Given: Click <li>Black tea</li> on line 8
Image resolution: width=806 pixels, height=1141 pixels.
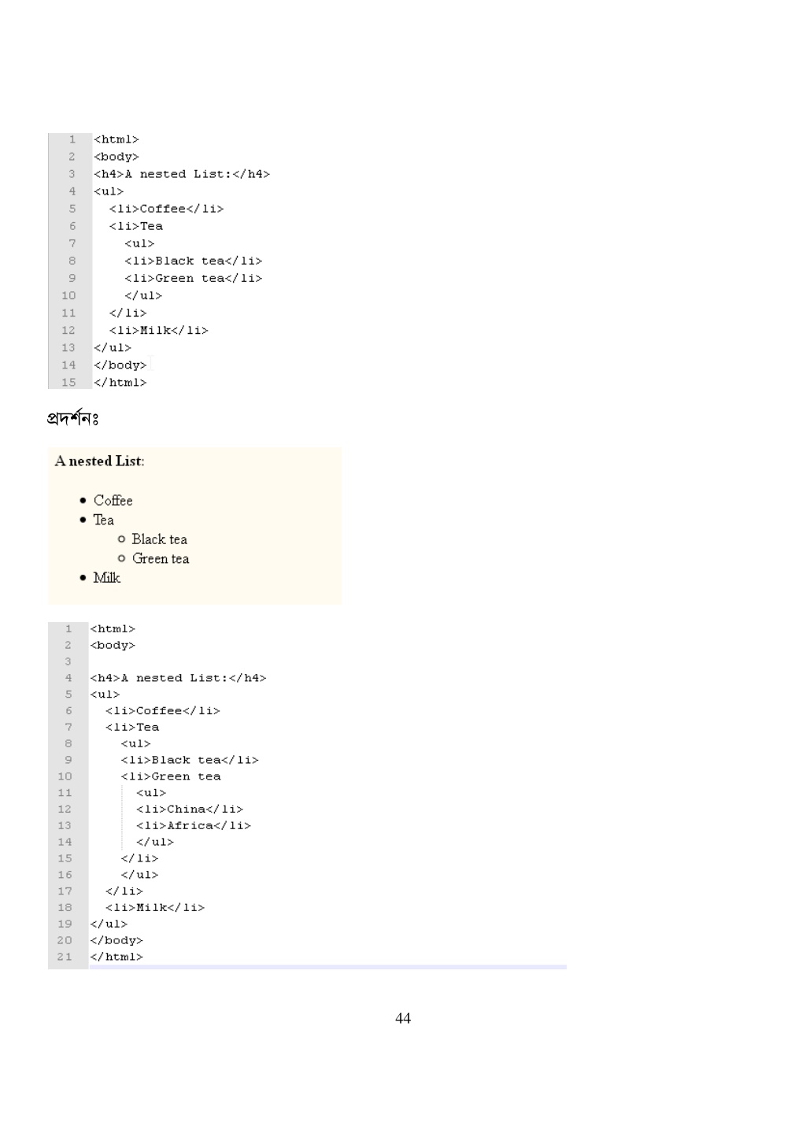Looking at the screenshot, I should (x=194, y=261).
